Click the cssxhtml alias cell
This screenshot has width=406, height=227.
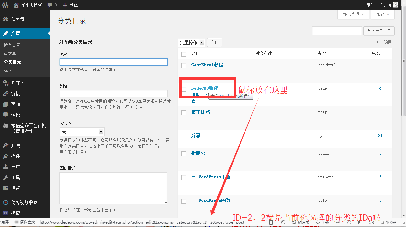(x=327, y=65)
